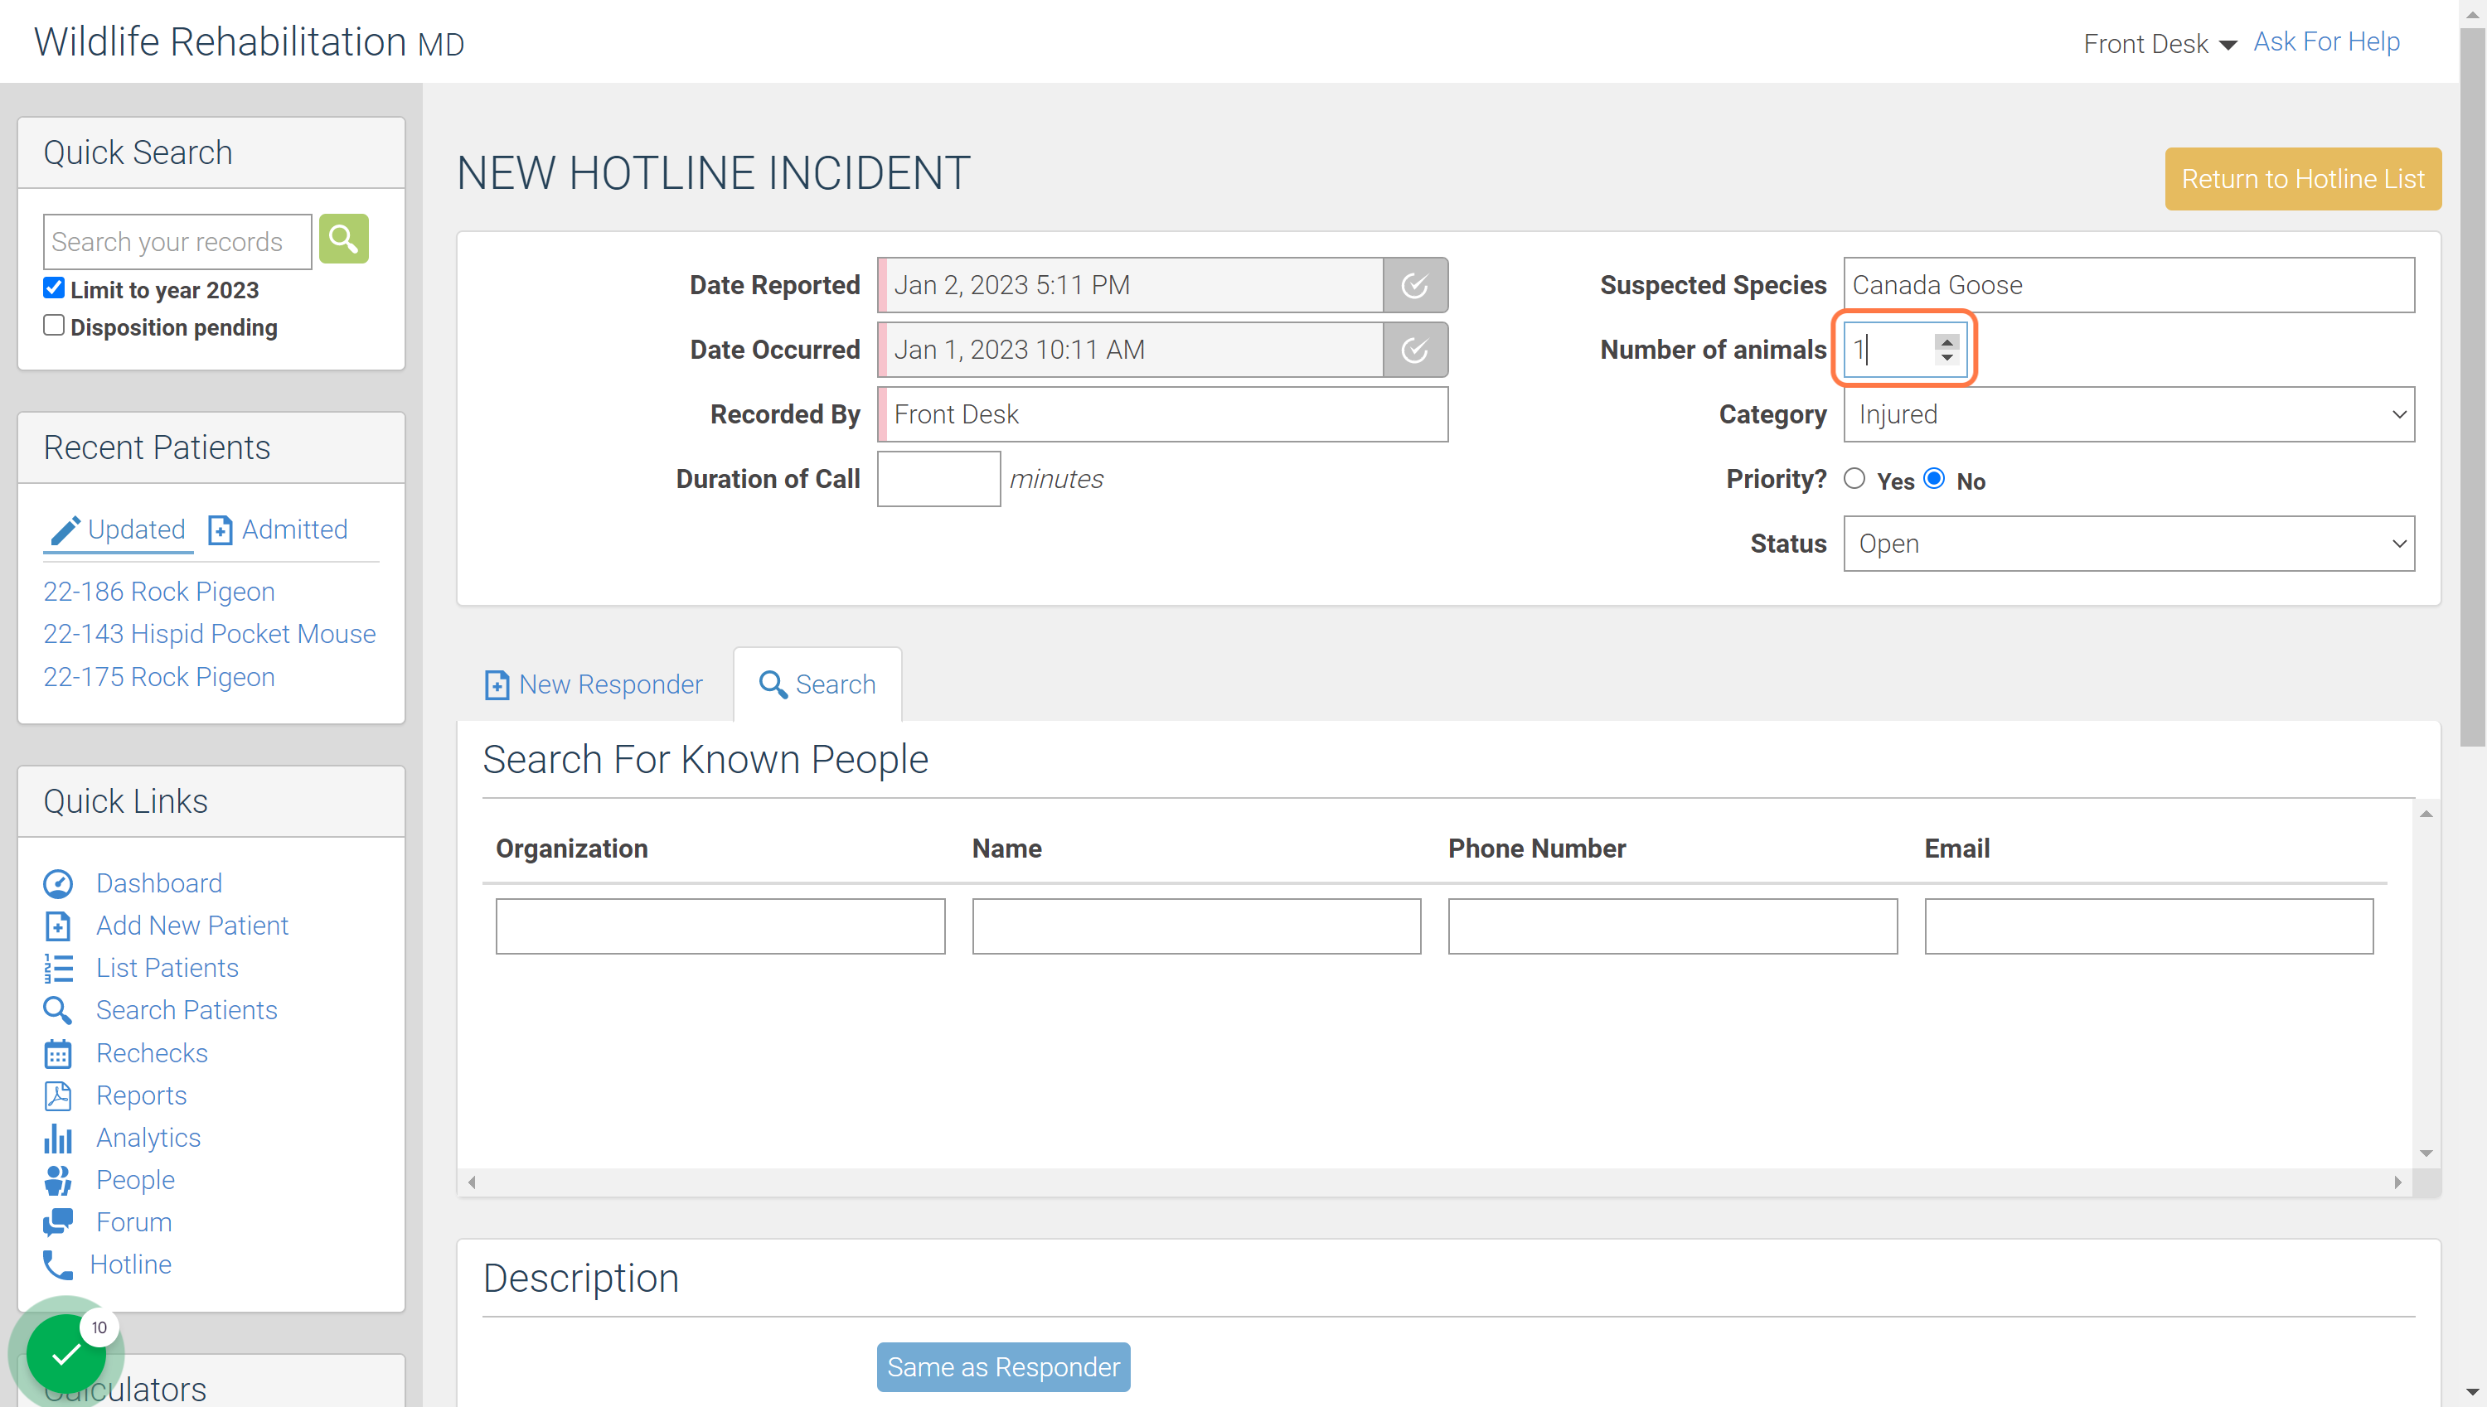Click the Phone Number search field

point(1672,926)
